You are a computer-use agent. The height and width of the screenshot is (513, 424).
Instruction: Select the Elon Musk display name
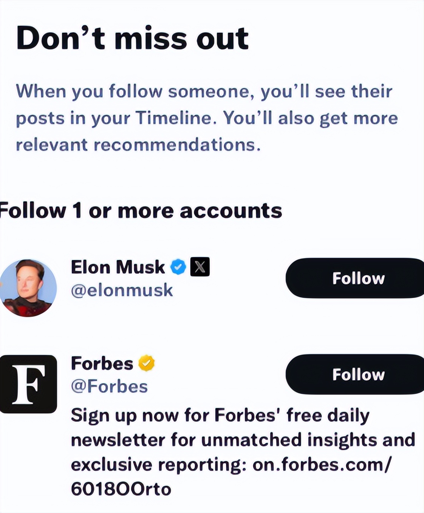tap(118, 267)
